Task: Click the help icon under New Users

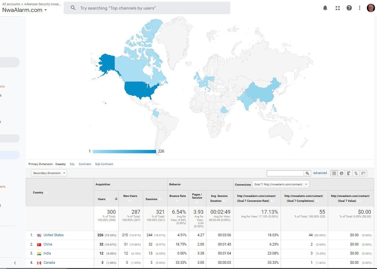Action: [x=130, y=200]
